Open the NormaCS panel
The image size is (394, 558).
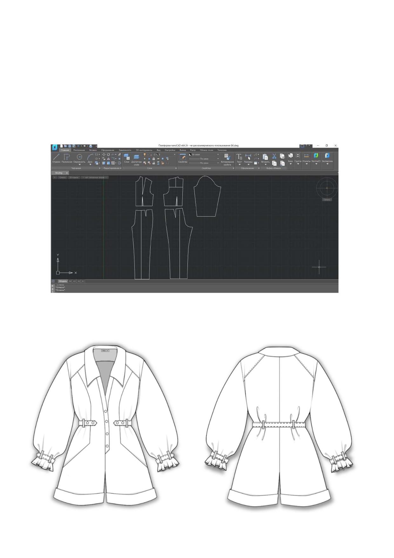pos(316,159)
